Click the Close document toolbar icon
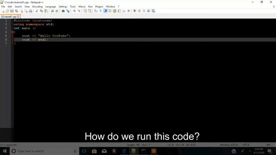 [x=22, y=11]
